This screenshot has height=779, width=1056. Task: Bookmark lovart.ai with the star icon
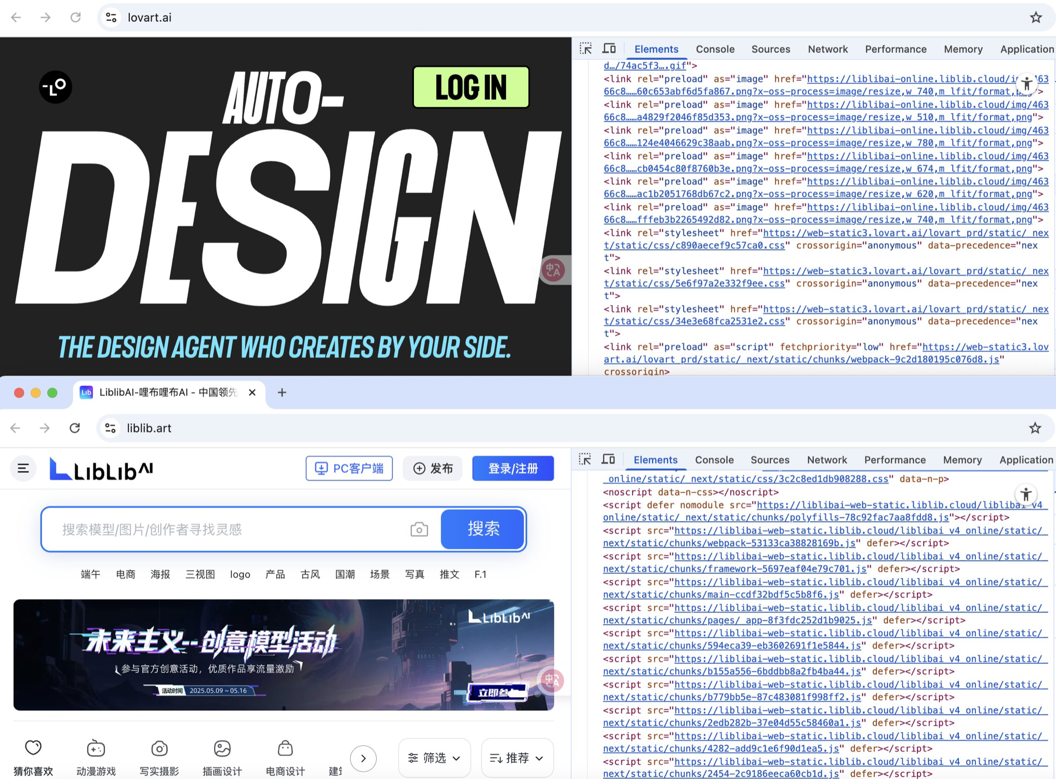(1036, 18)
